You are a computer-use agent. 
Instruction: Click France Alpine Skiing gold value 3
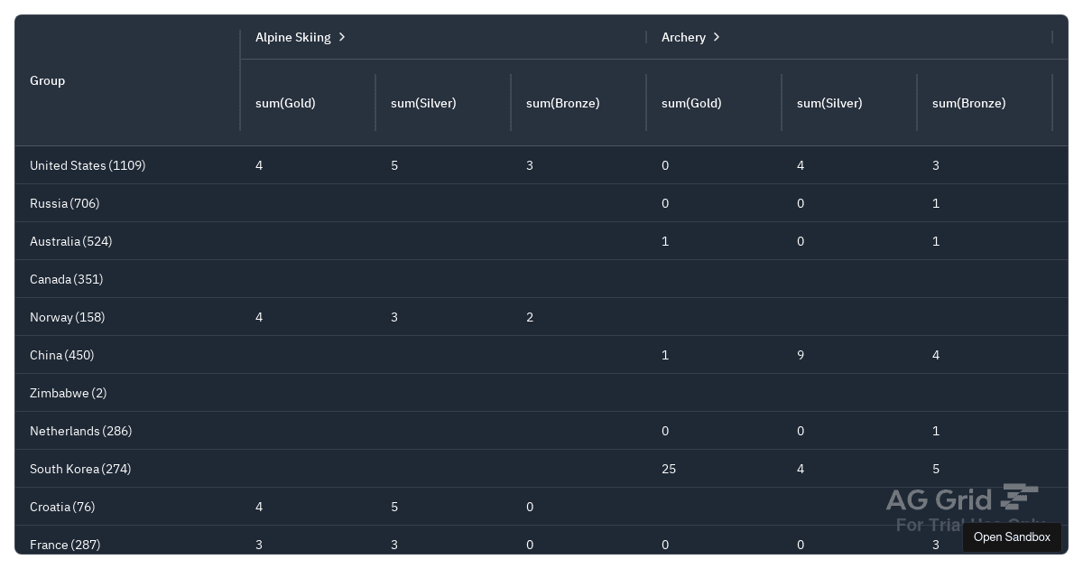pyautogui.click(x=259, y=545)
